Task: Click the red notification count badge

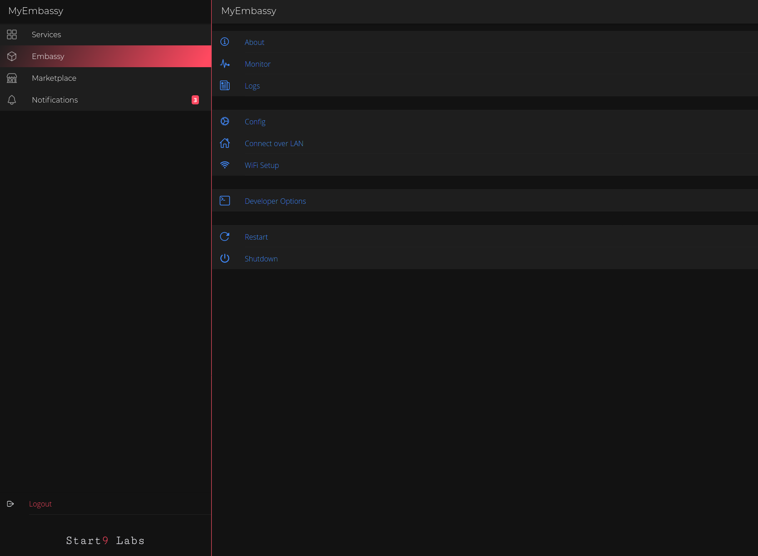Action: pyautogui.click(x=195, y=100)
